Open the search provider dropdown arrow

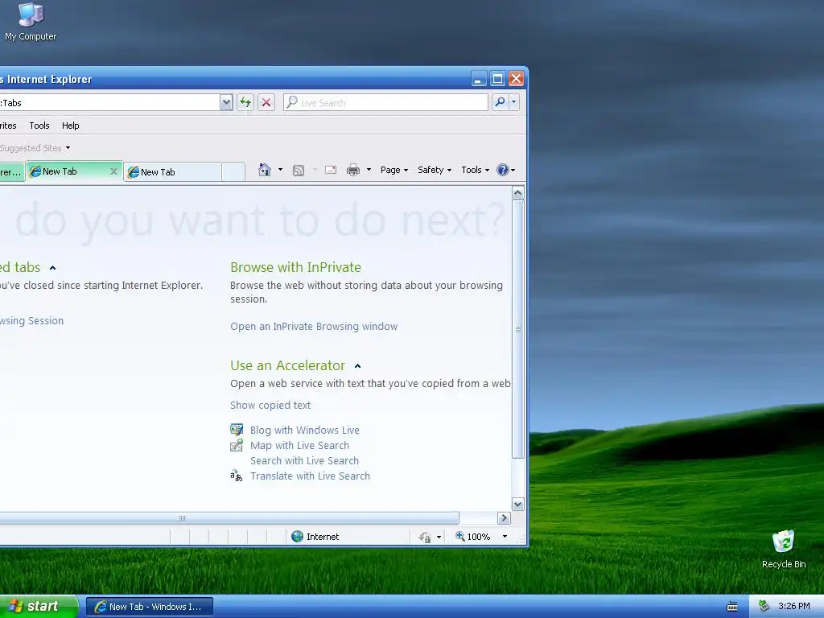[x=514, y=102]
